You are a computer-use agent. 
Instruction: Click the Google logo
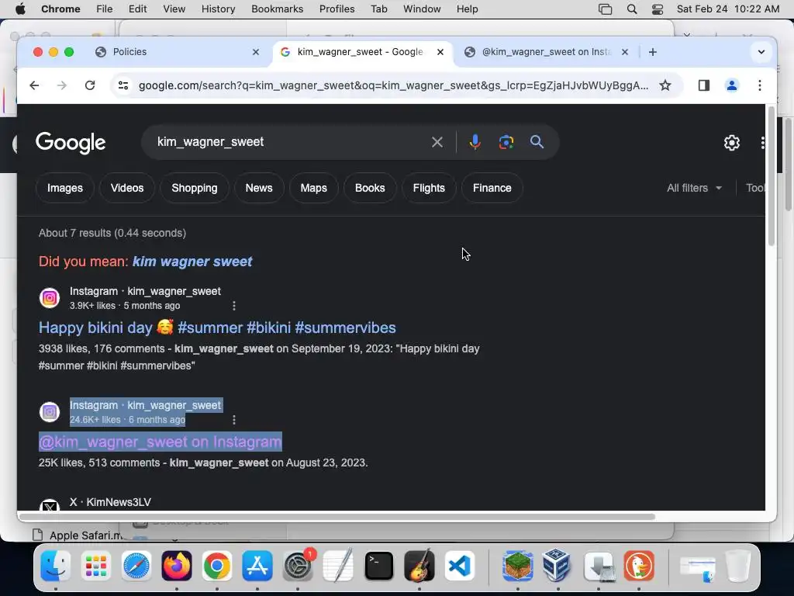(x=71, y=143)
